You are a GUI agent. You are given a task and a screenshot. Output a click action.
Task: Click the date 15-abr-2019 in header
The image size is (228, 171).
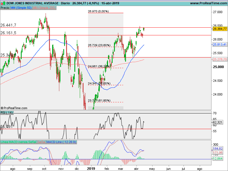110,3
